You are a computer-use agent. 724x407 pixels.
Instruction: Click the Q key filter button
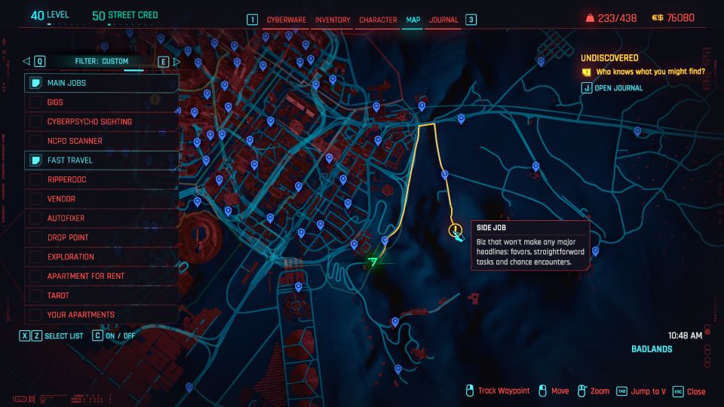click(x=40, y=61)
